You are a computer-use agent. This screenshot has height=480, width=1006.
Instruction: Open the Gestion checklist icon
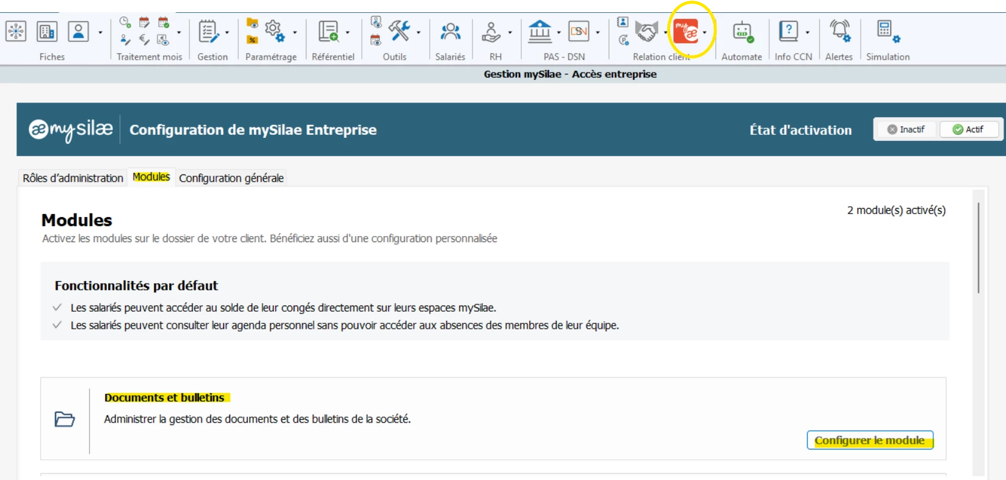[209, 31]
